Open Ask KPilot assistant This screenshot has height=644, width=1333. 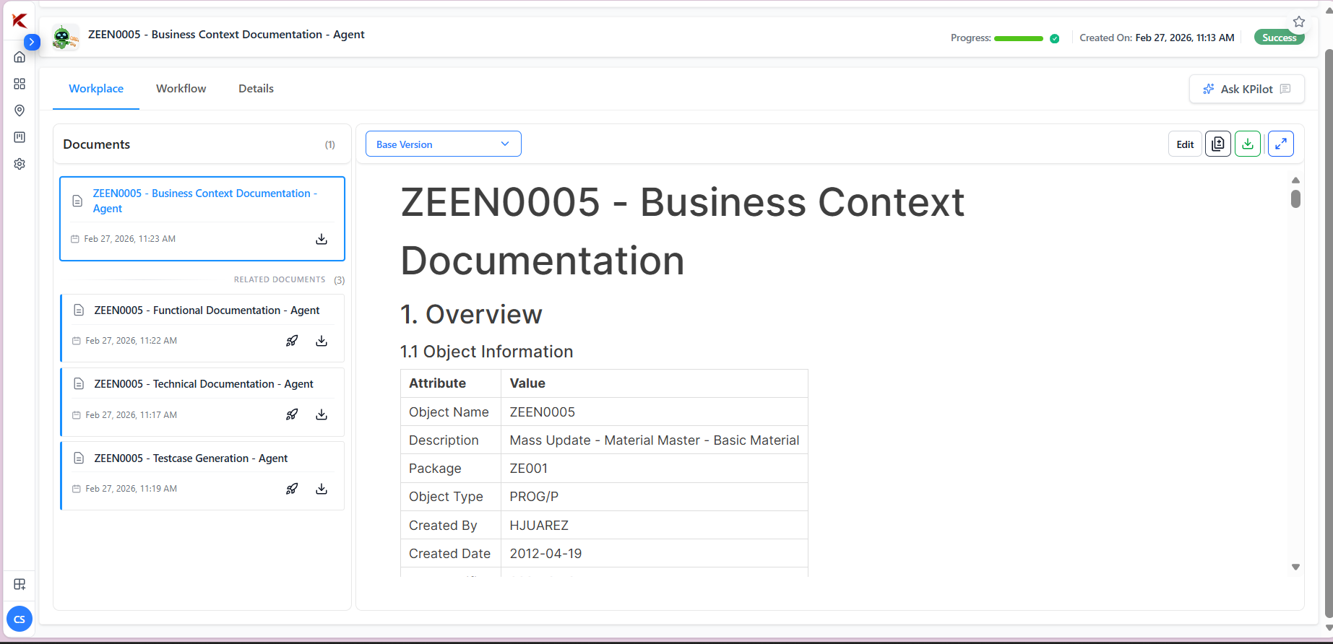click(1246, 89)
